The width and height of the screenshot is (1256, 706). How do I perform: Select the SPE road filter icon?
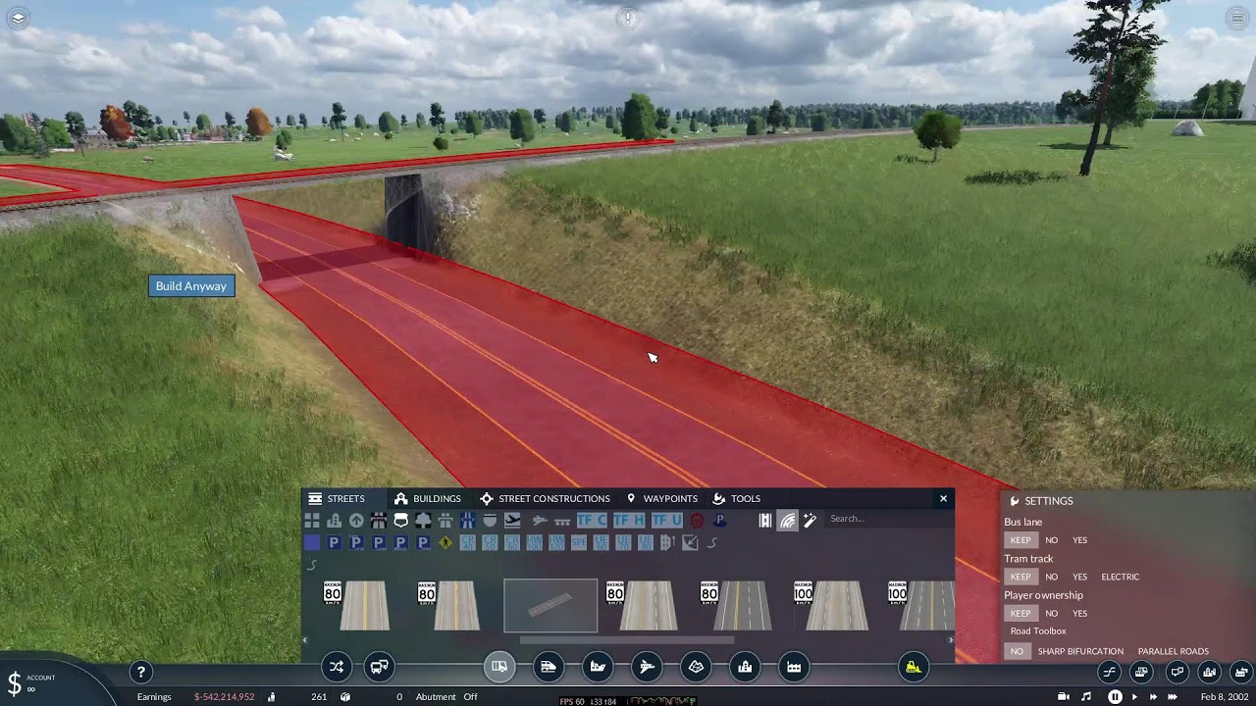[x=578, y=542]
